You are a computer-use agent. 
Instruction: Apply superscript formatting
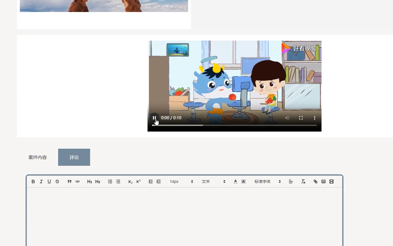point(138,181)
